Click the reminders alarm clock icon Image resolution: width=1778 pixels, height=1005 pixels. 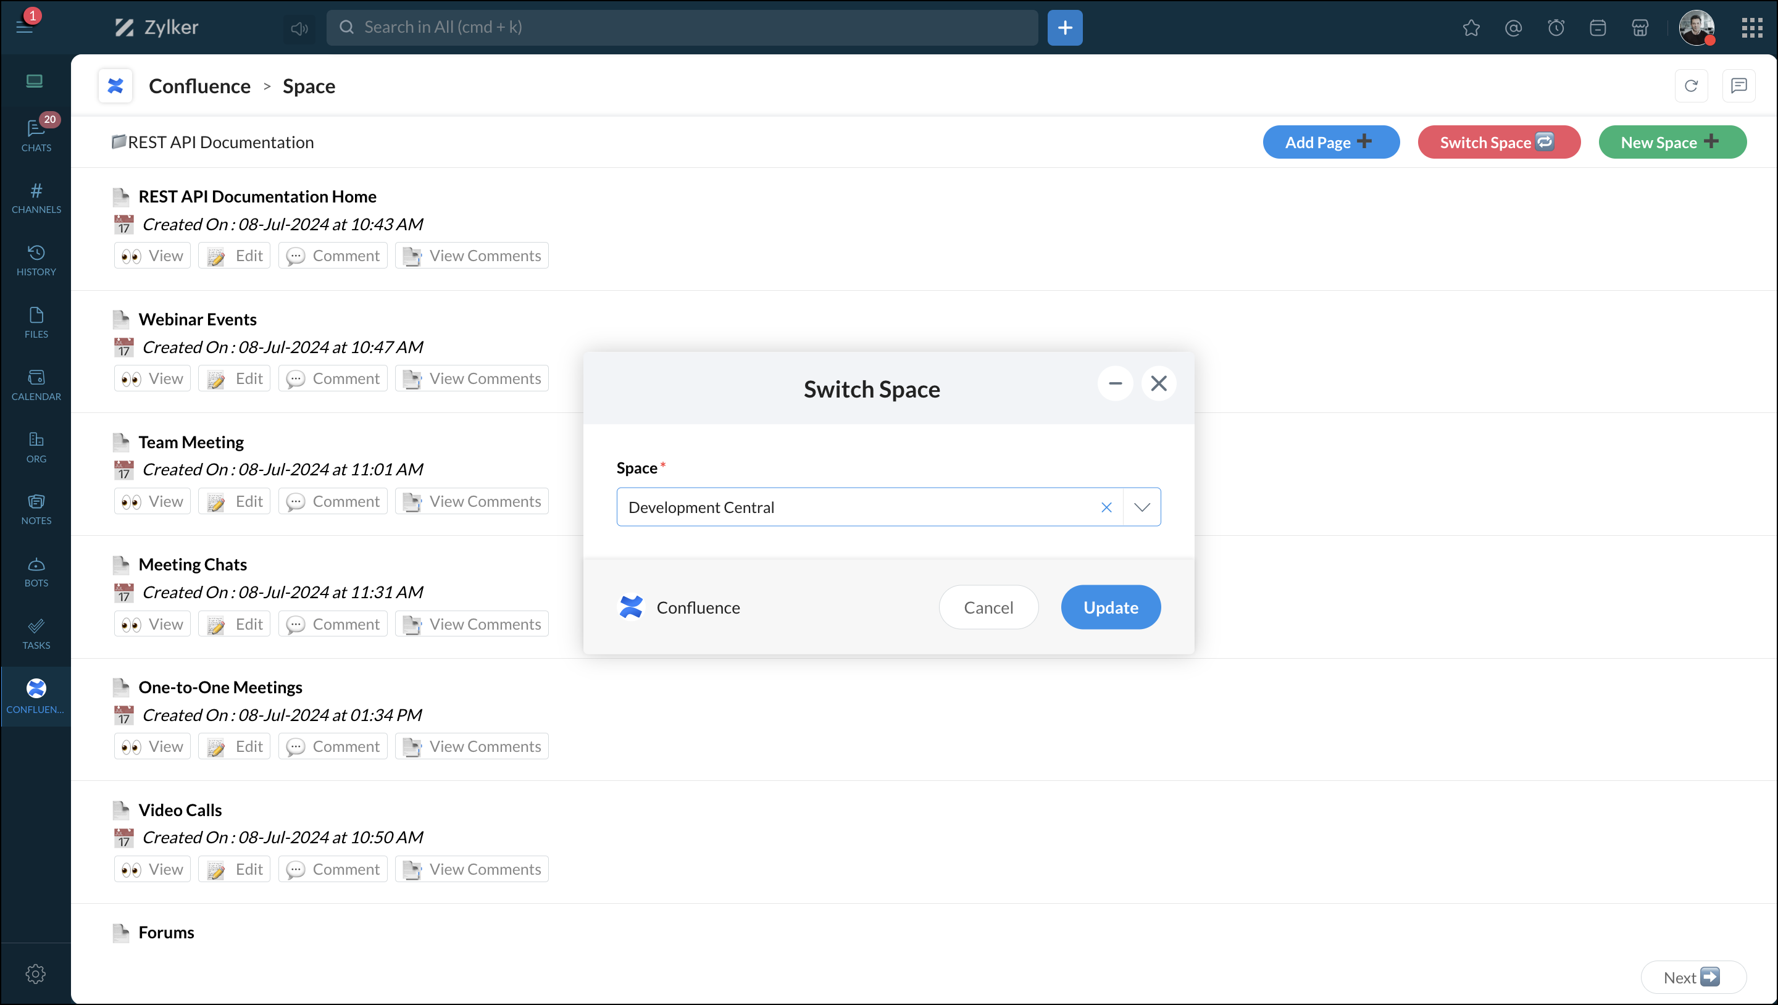[1556, 28]
